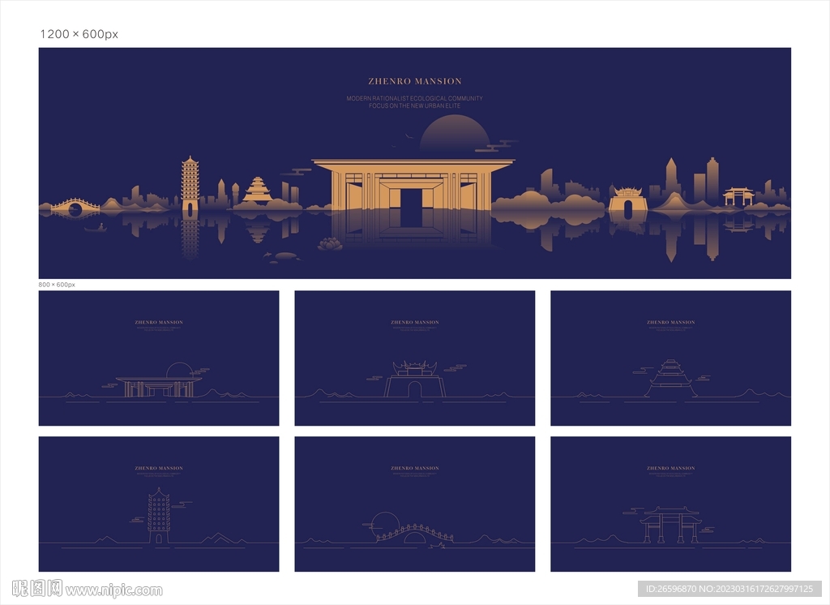
Task: Open the thumbnail showing hall with sun outline
Action: 159,358
